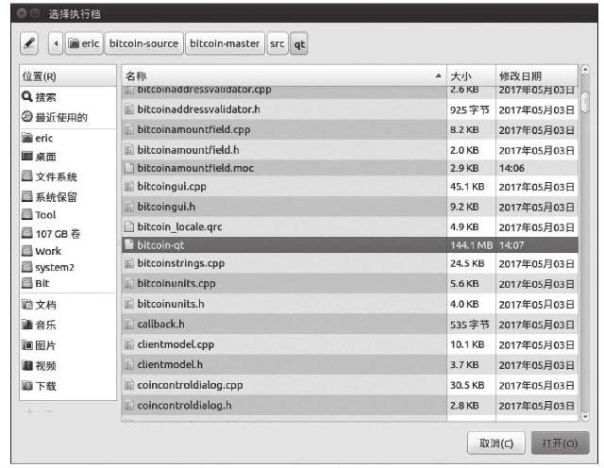The height and width of the screenshot is (468, 604).
Task: Select qt folder in path bar
Action: (299, 43)
